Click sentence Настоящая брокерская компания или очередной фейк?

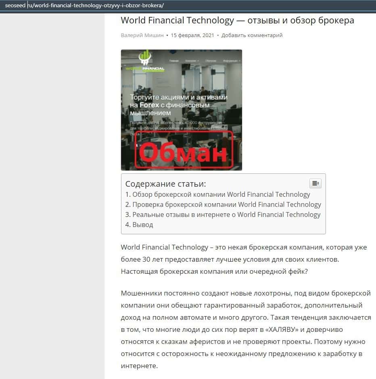(214, 271)
